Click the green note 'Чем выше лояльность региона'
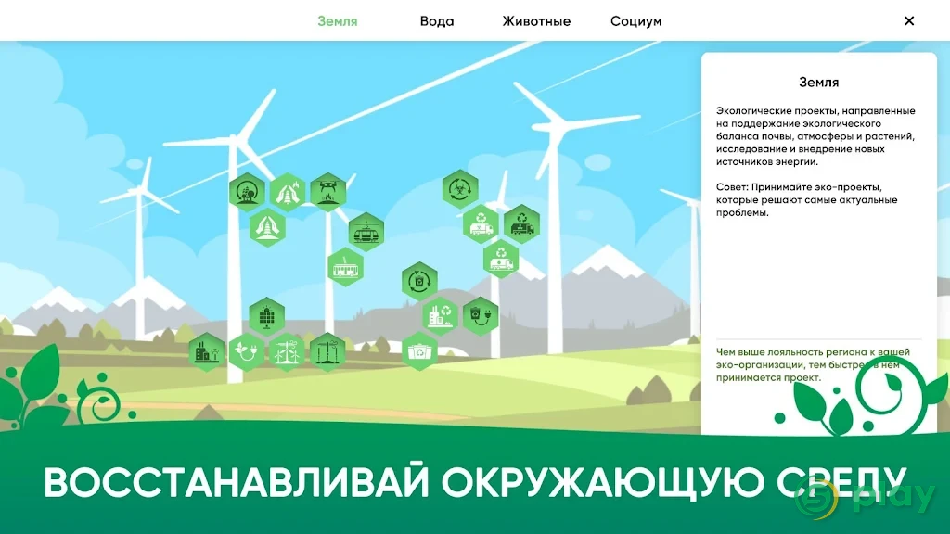The width and height of the screenshot is (950, 534). click(x=813, y=364)
